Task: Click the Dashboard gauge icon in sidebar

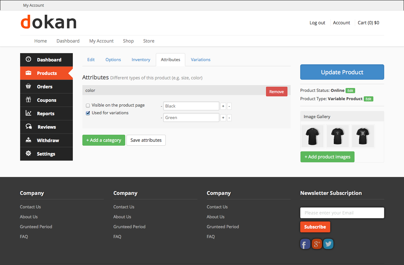Action: (28, 59)
